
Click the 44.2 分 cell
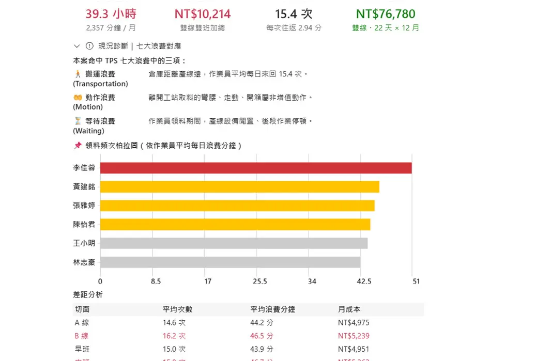point(262,323)
